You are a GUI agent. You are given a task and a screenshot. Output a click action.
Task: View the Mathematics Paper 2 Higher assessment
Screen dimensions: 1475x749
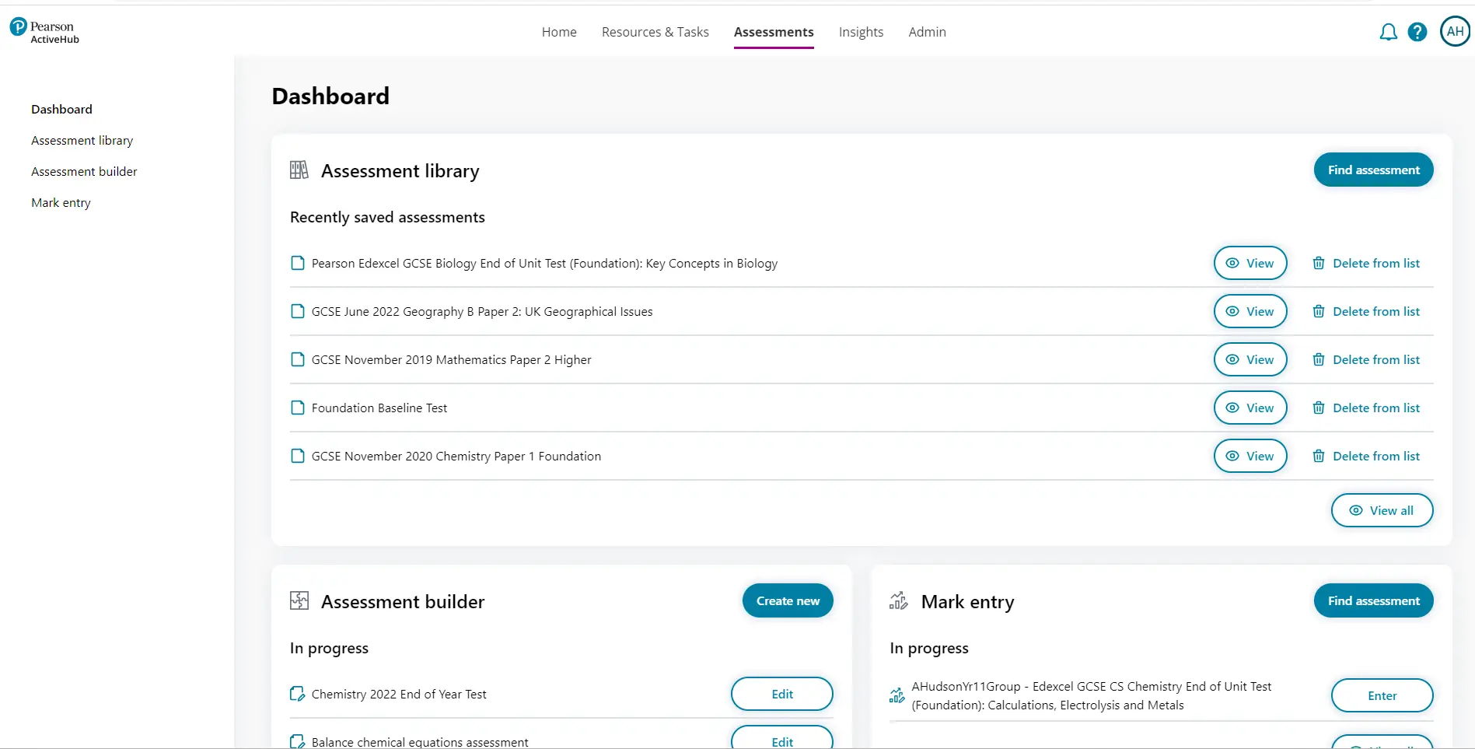click(1250, 359)
